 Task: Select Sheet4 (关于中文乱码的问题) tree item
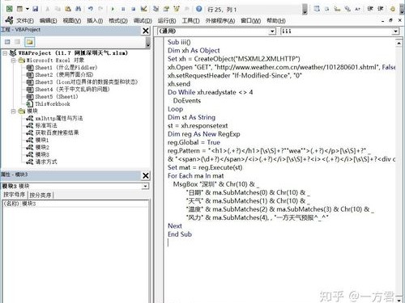68,89
